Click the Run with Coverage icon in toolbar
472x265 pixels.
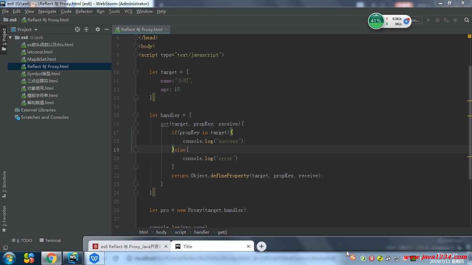click(446, 20)
